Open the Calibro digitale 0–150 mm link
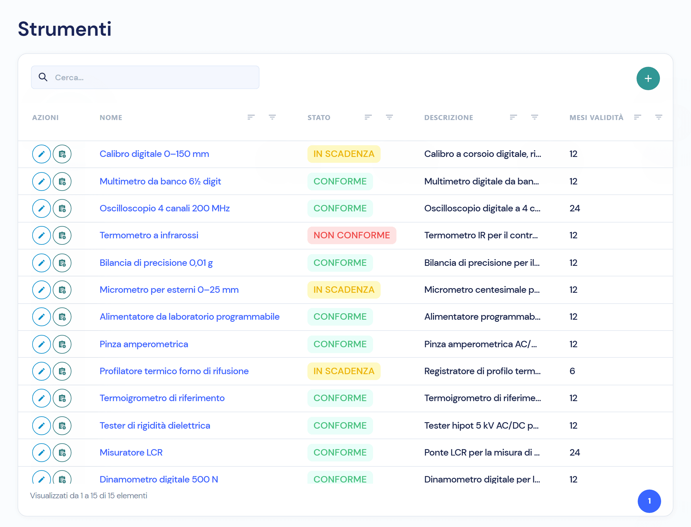691x527 pixels. click(x=154, y=154)
